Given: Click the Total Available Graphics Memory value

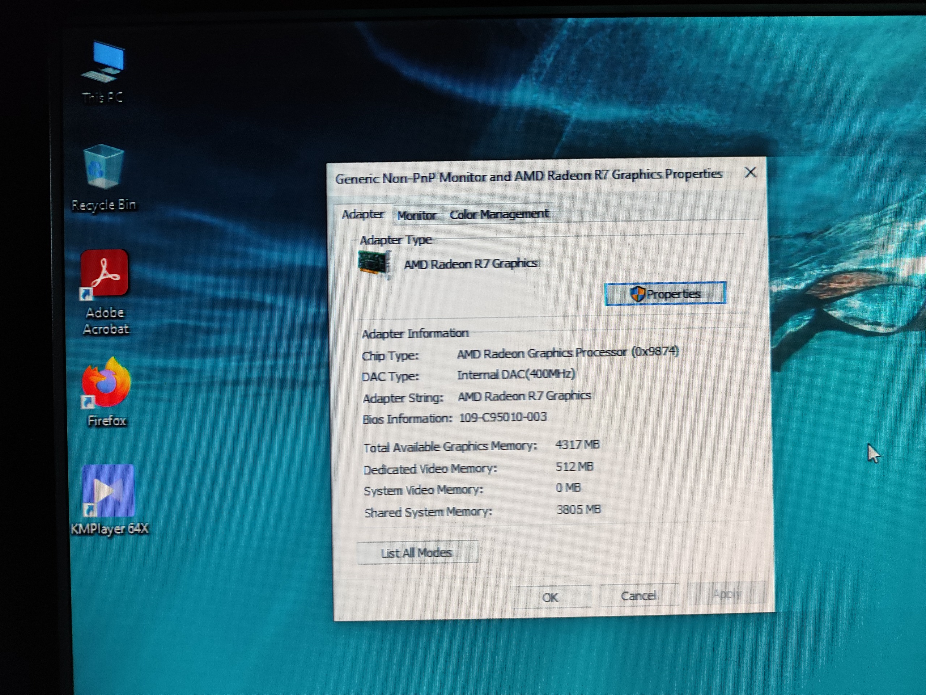Looking at the screenshot, I should click(577, 445).
